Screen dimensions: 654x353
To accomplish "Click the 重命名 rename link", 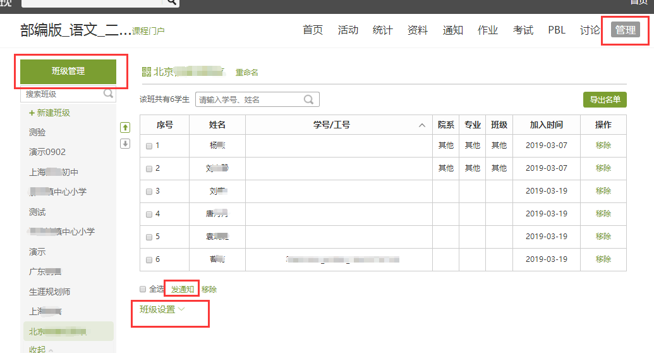I will pyautogui.click(x=247, y=72).
